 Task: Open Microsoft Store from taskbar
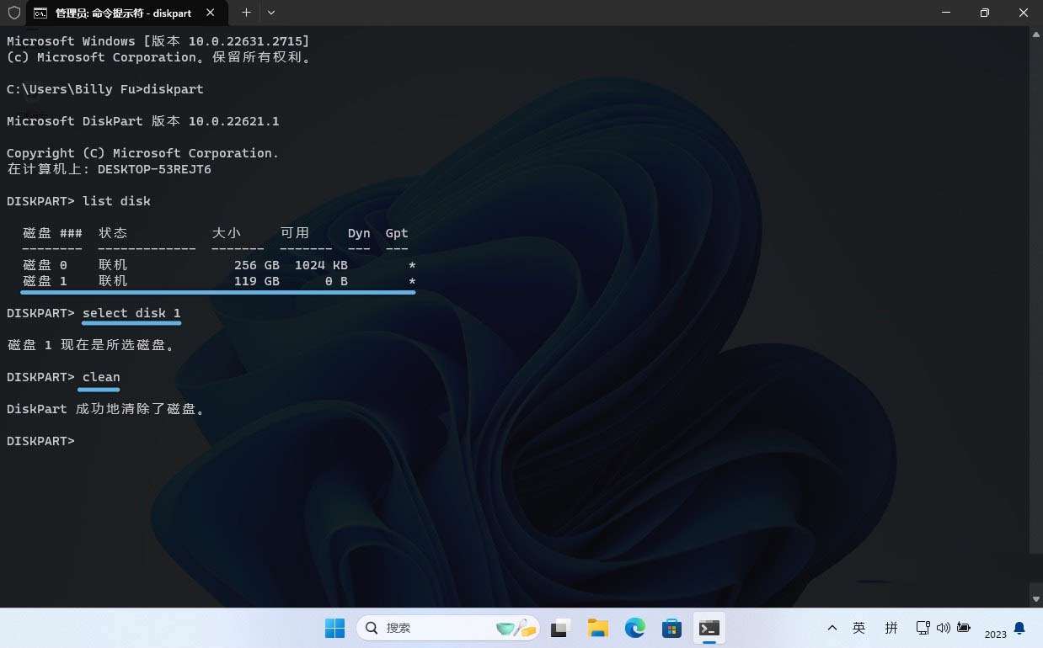[671, 628]
